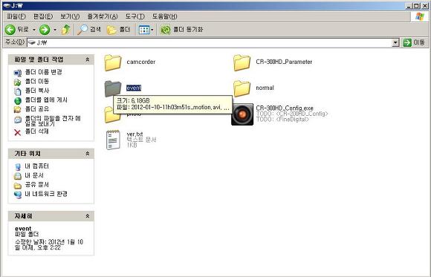The image size is (431, 277).
Task: Click the Folder Sync toolbar icon
Action: coord(166,30)
